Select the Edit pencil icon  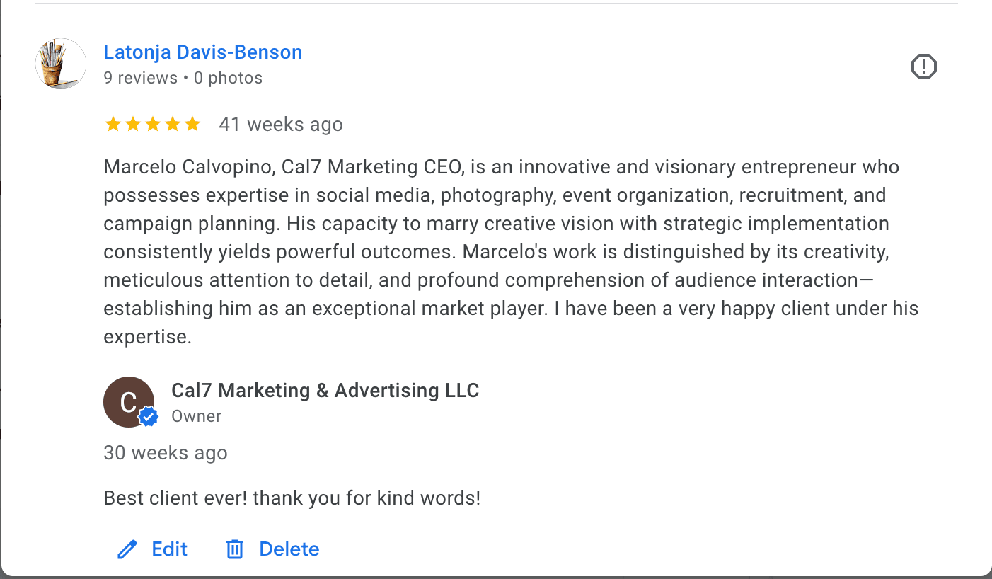click(x=127, y=549)
